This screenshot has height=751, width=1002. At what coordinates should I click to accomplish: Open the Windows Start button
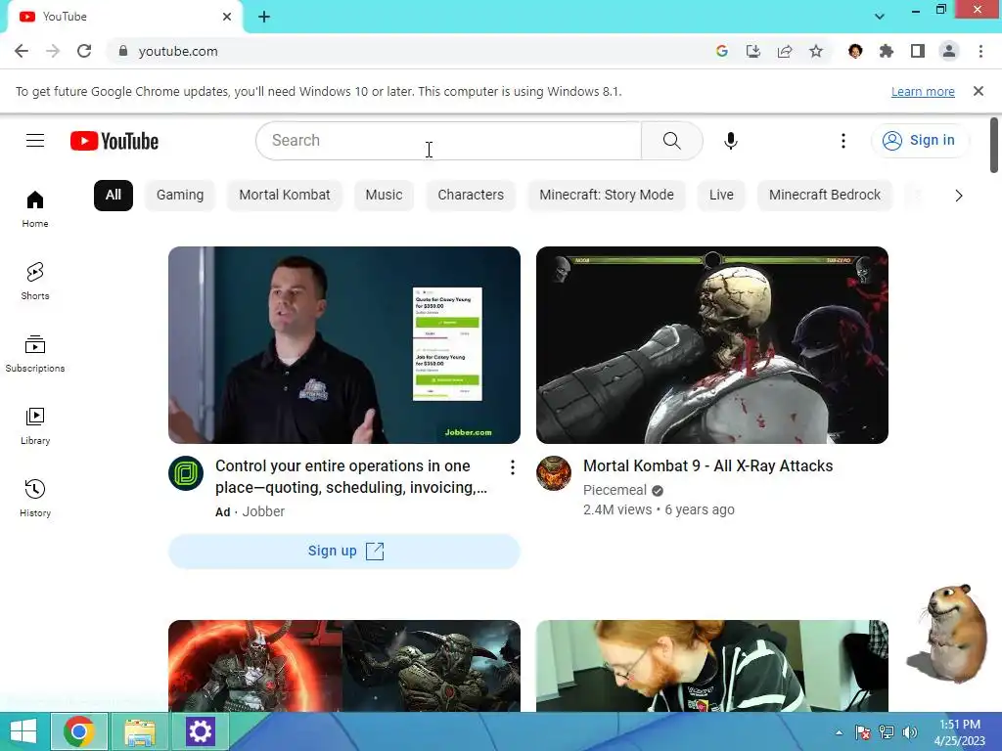(x=23, y=731)
